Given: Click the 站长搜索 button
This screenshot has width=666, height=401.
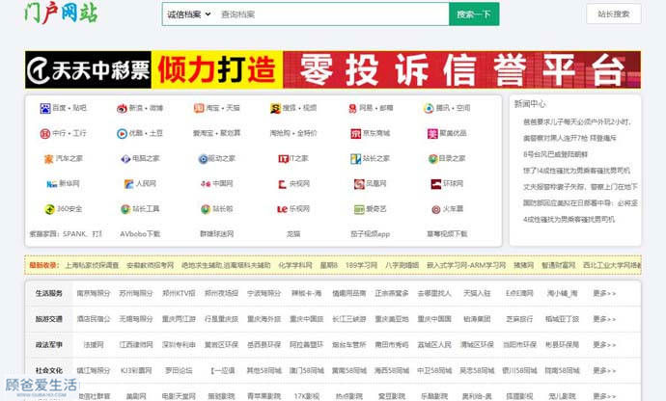Looking at the screenshot, I should (613, 14).
